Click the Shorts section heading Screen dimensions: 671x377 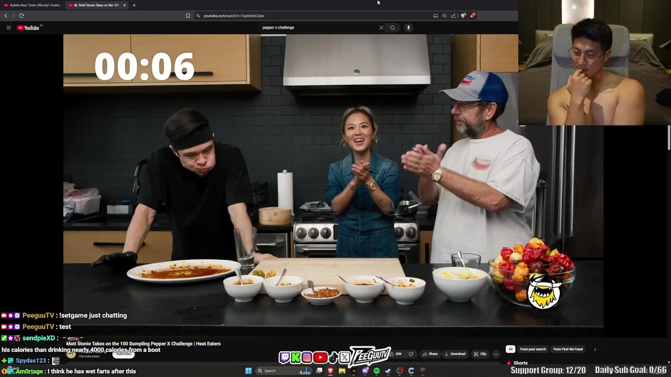click(x=521, y=363)
